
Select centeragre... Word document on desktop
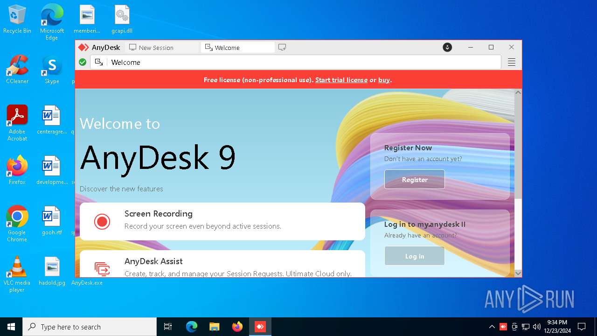click(x=52, y=120)
